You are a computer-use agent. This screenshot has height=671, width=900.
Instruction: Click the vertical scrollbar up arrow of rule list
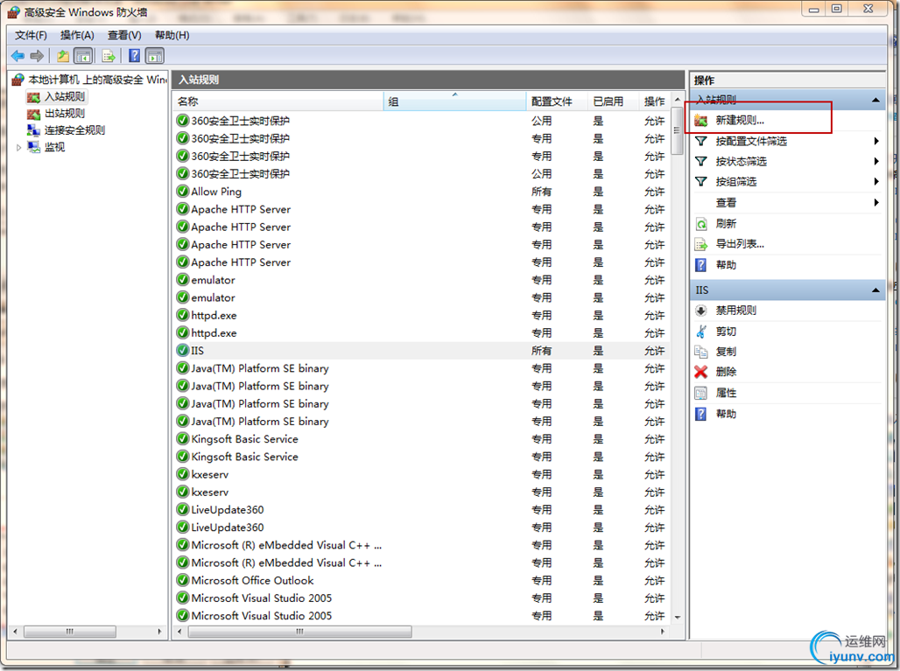[678, 99]
